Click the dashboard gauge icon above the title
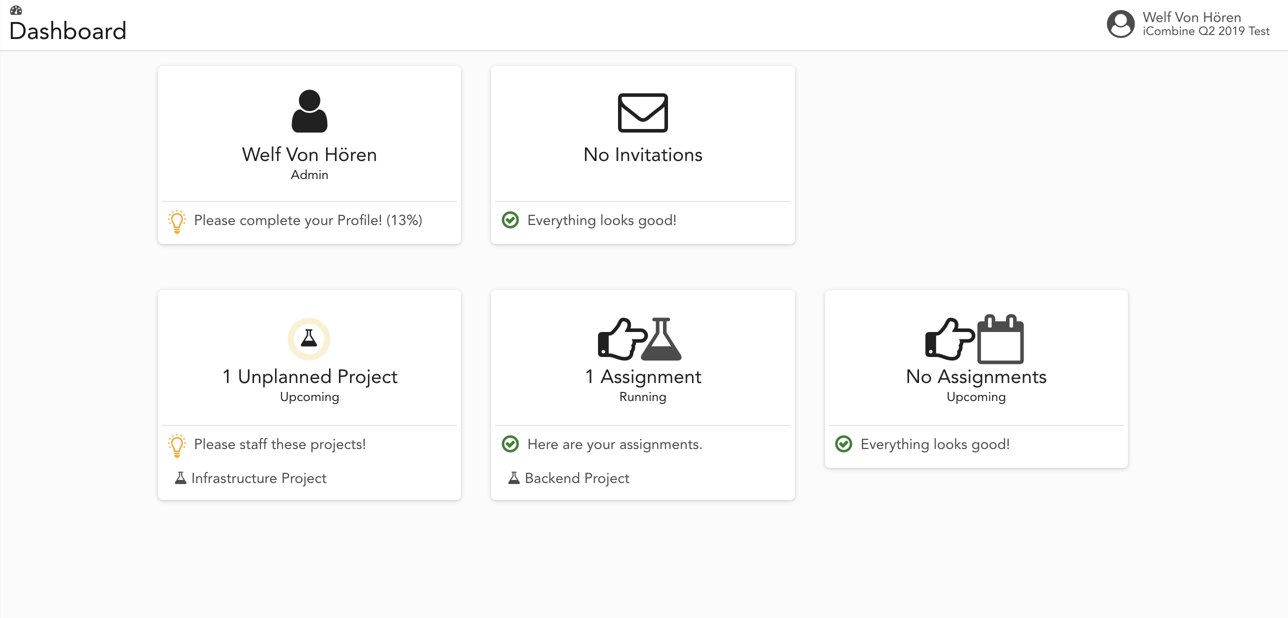 coord(16,9)
